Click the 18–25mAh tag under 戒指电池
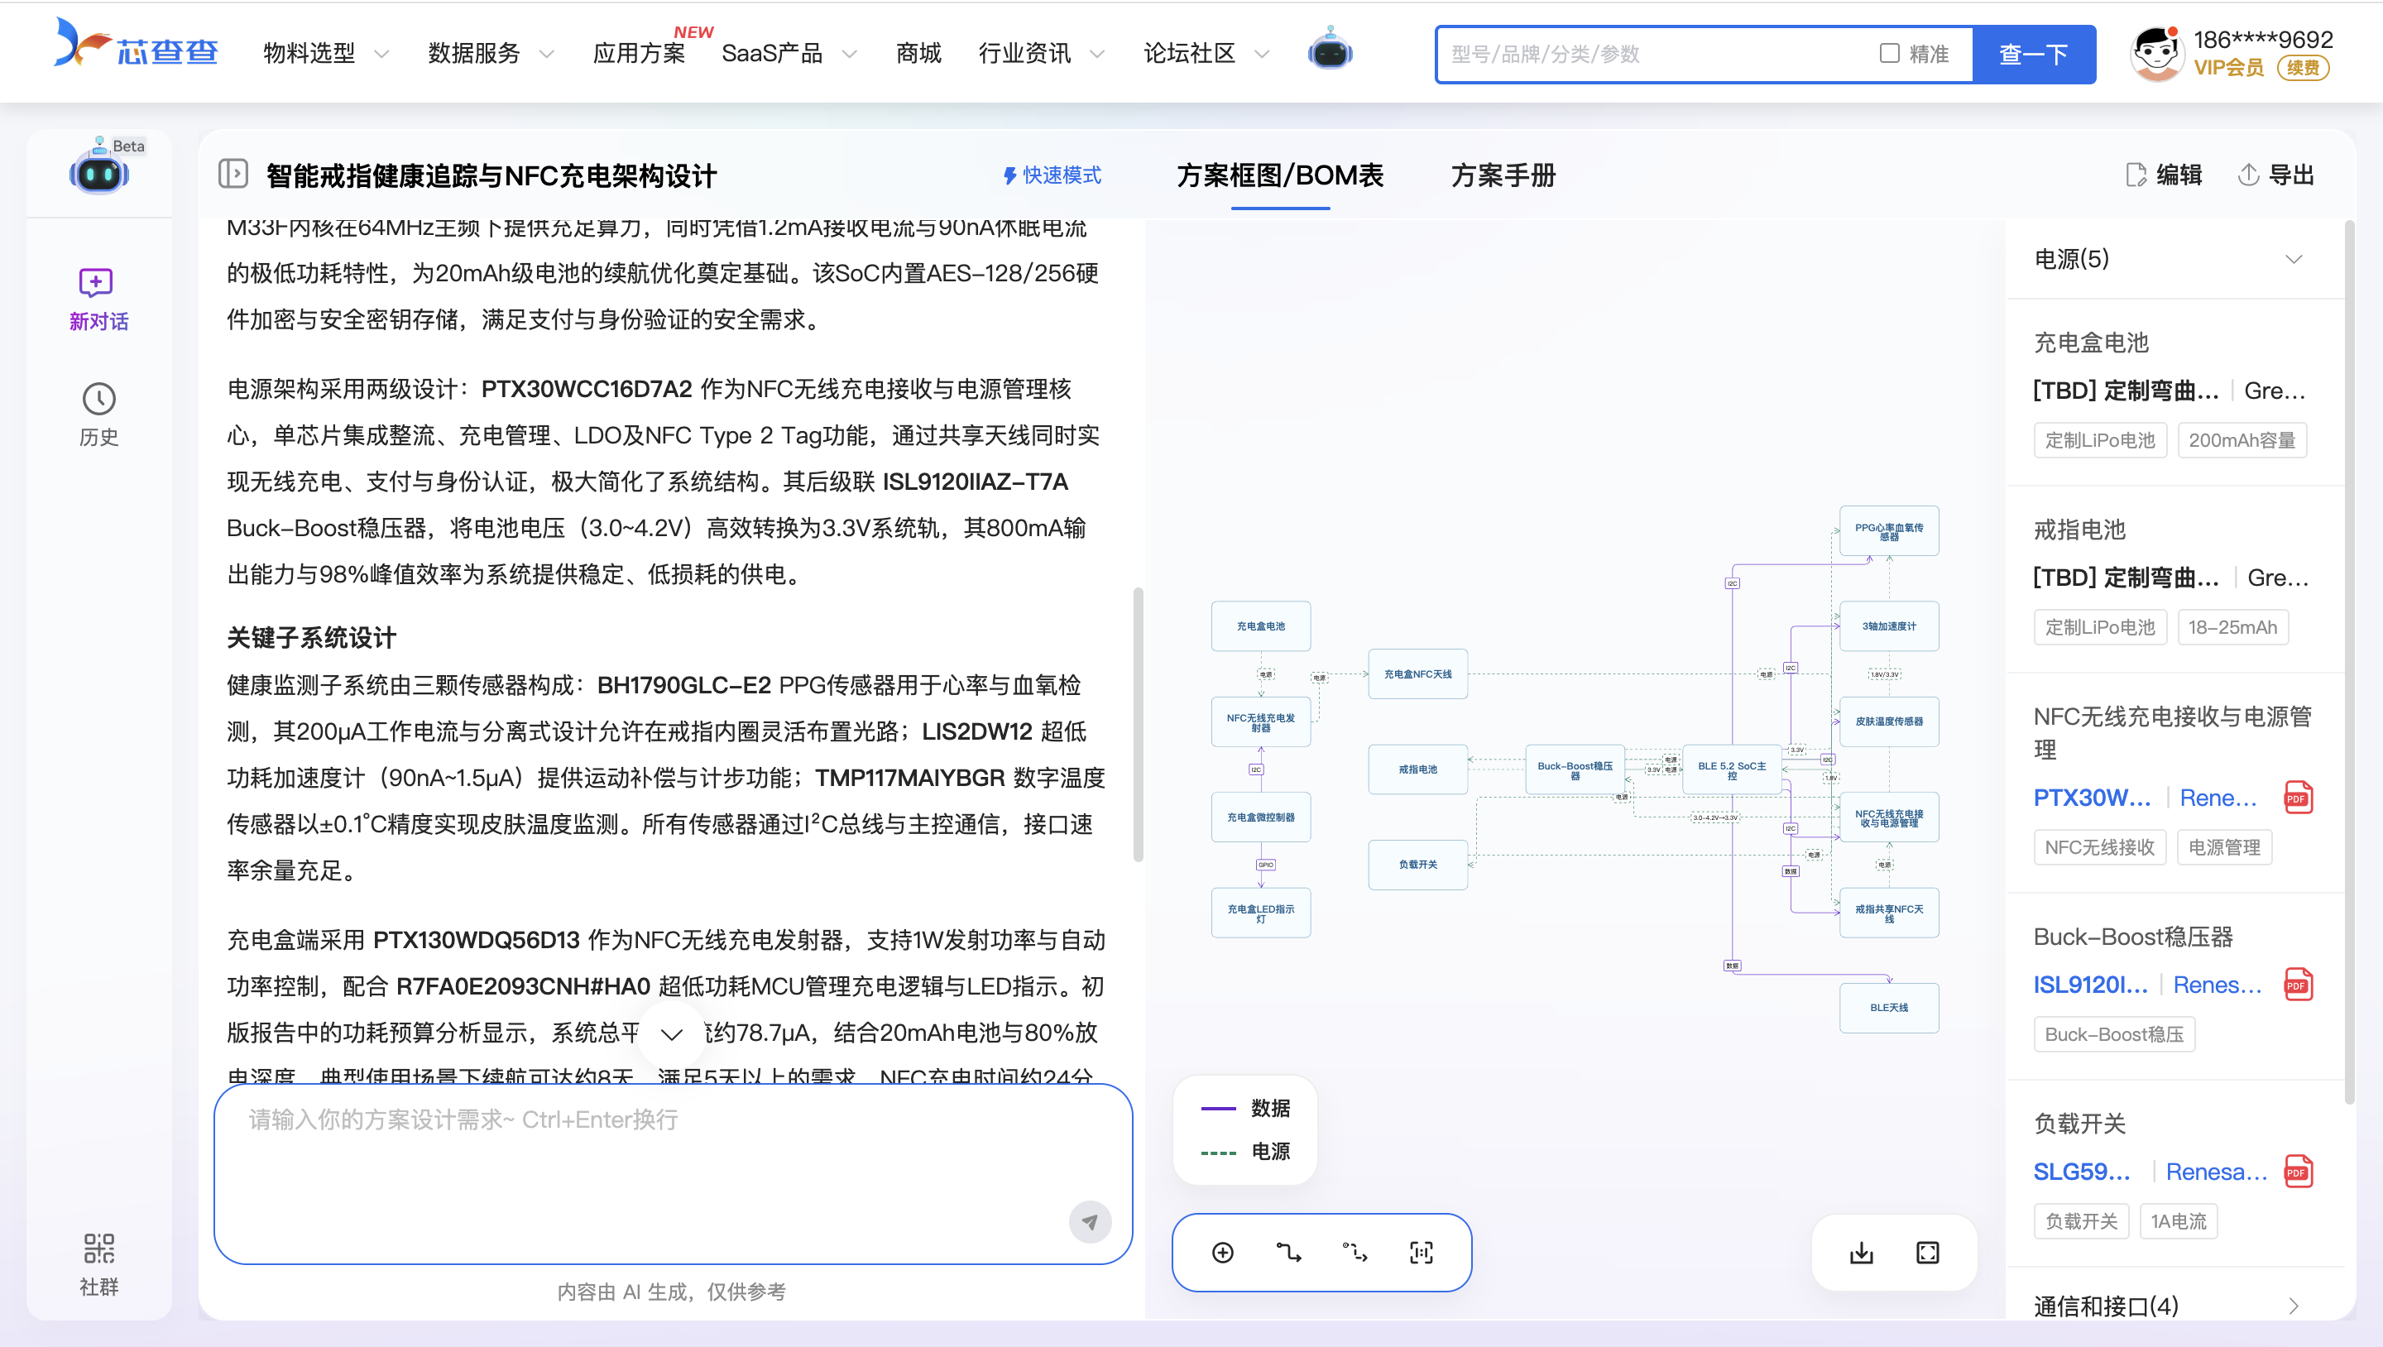The width and height of the screenshot is (2383, 1347). click(x=2232, y=627)
